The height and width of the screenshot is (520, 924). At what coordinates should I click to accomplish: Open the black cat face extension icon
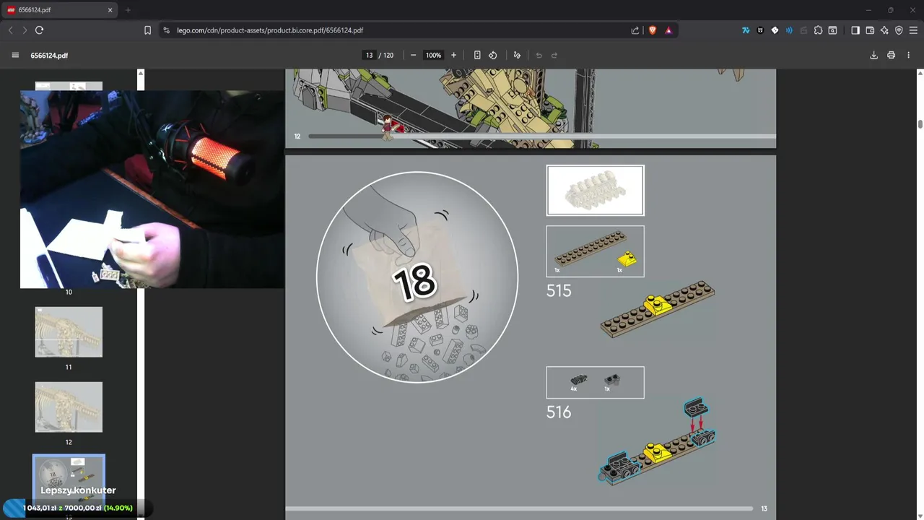(760, 30)
